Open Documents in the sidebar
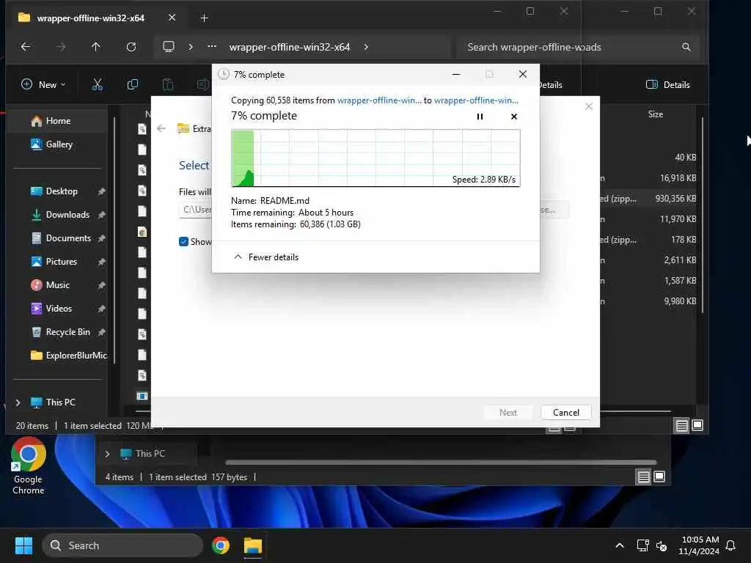The width and height of the screenshot is (751, 563). [x=61, y=238]
